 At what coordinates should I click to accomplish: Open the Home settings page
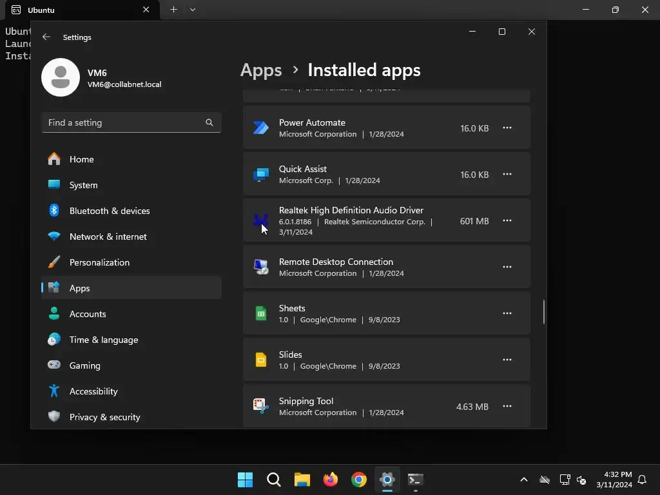131,159
